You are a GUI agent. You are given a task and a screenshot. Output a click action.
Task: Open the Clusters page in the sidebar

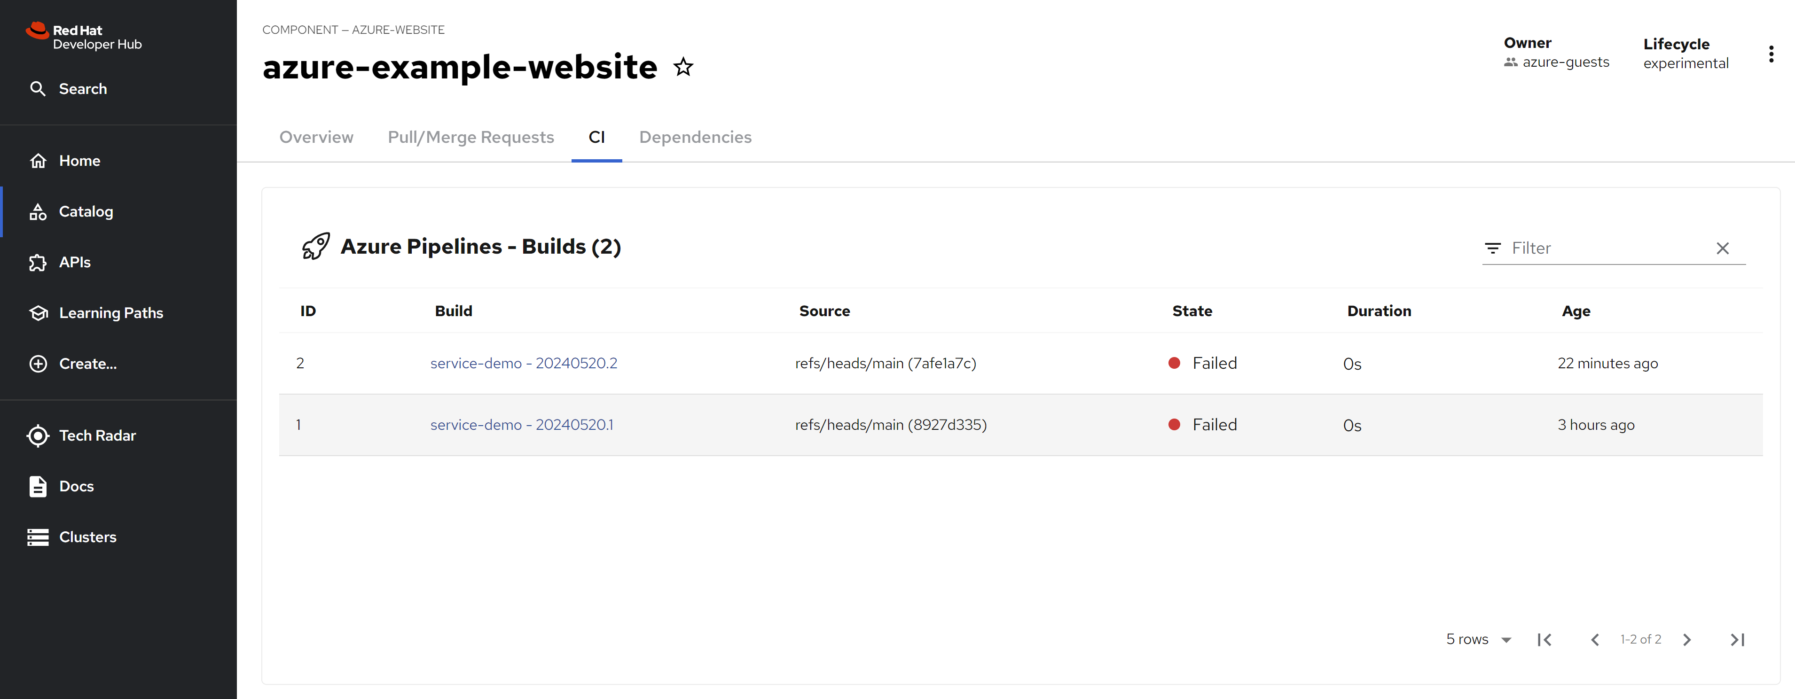coord(88,537)
